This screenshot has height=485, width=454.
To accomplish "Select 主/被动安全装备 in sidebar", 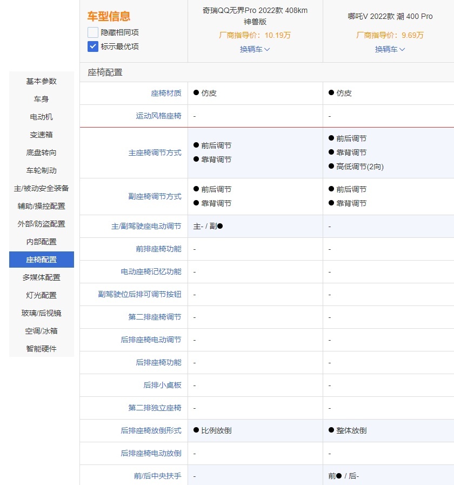I will (x=42, y=188).
